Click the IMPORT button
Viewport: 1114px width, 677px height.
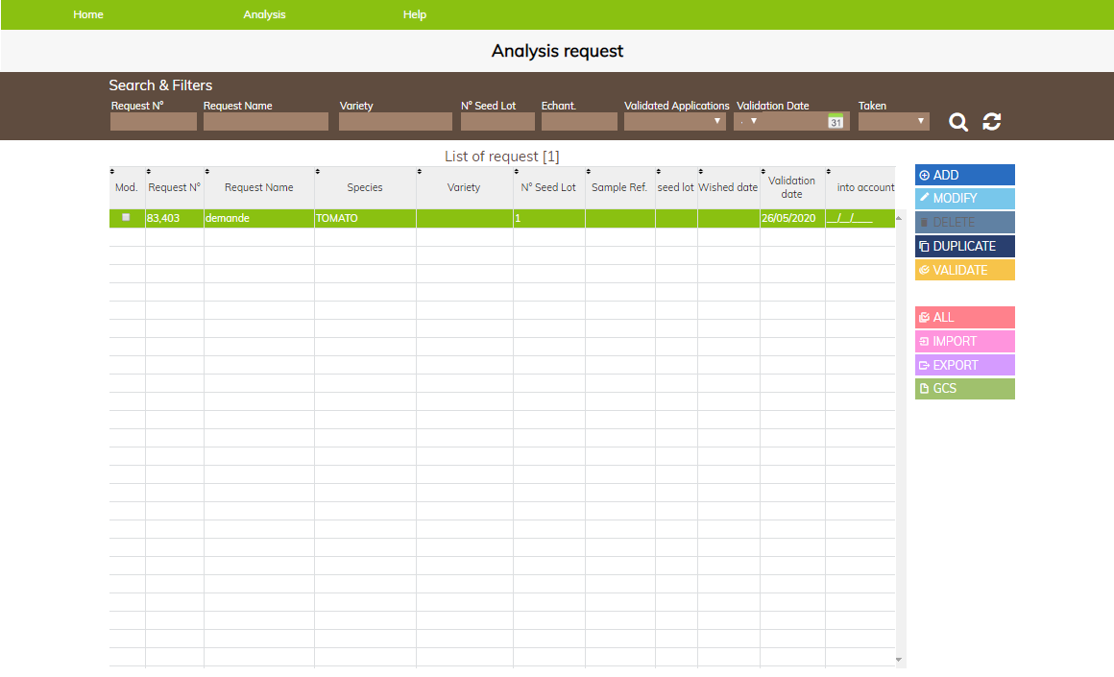click(964, 341)
